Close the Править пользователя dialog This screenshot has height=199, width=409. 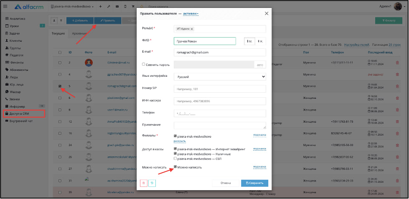[x=267, y=13]
